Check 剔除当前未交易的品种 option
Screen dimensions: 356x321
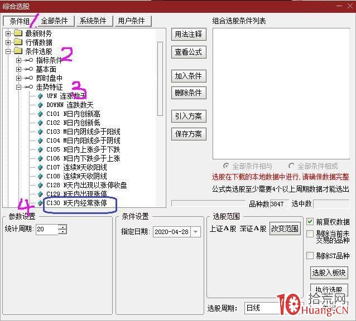click(310, 234)
